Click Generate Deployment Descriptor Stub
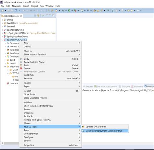The height and width of the screenshot is (150, 154). 105,131
